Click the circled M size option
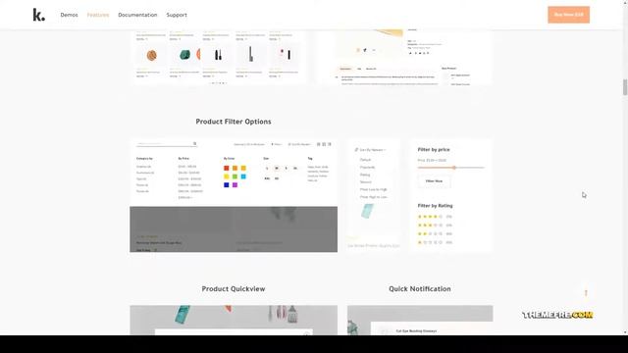 click(x=277, y=169)
